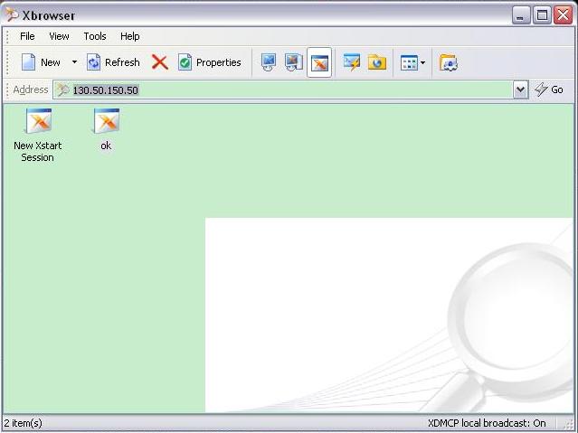Expand the New button dropdown arrow
The width and height of the screenshot is (578, 433).
tap(74, 62)
